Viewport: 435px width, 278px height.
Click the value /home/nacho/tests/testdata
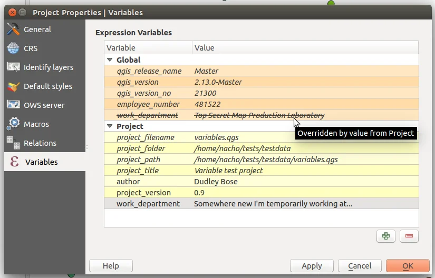[x=243, y=148]
